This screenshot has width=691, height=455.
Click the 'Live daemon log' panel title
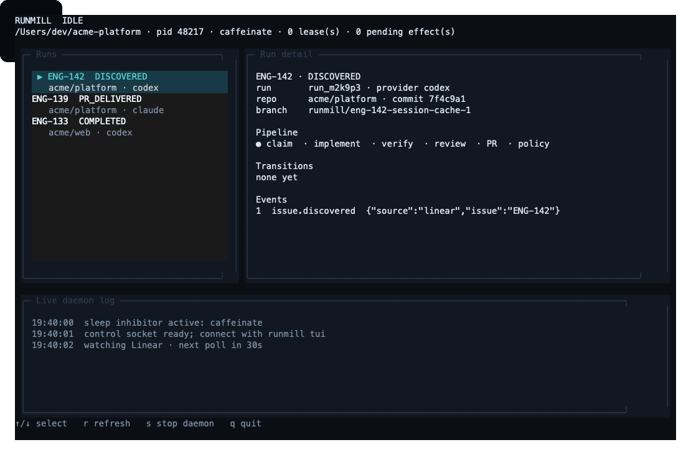(x=75, y=301)
